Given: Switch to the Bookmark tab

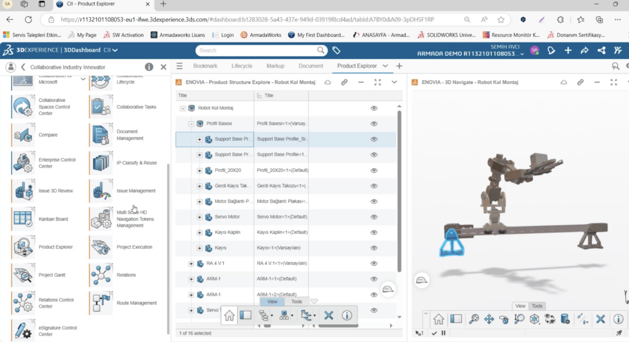Looking at the screenshot, I should (x=205, y=66).
